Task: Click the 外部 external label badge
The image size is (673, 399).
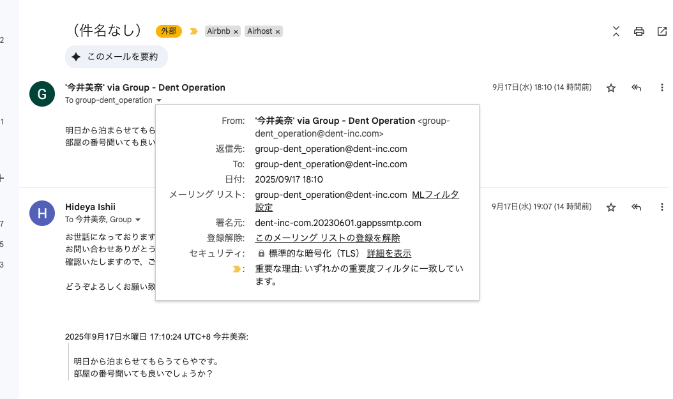Action: point(169,31)
